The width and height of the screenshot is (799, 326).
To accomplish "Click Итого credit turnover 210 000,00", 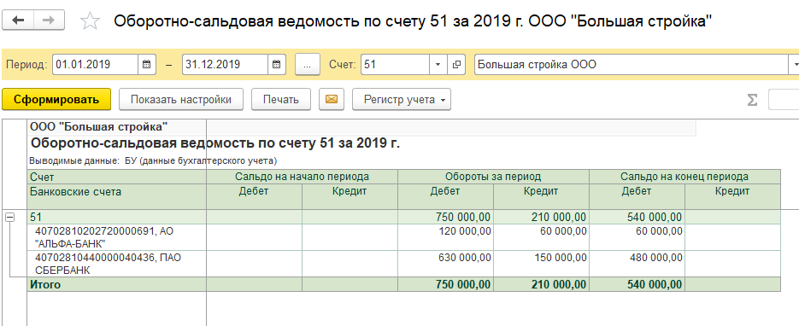I will [x=541, y=284].
